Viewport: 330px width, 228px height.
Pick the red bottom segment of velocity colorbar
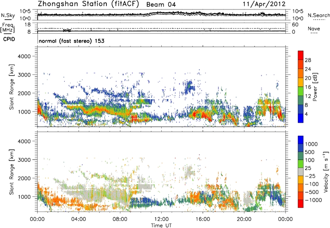(301, 204)
